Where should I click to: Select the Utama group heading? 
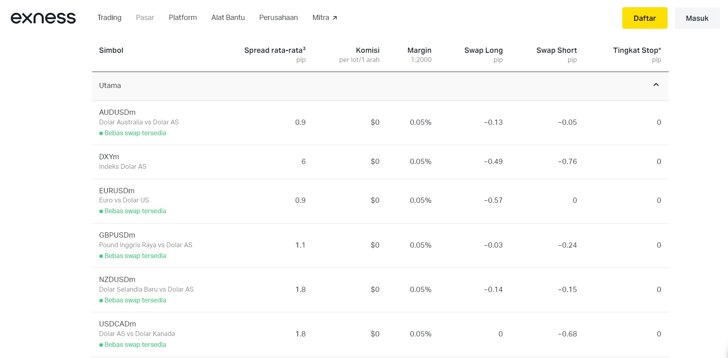tap(110, 86)
